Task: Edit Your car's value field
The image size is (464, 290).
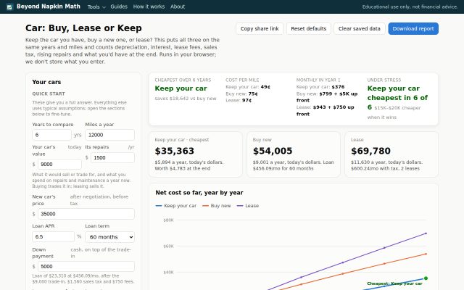Action: (x=59, y=165)
